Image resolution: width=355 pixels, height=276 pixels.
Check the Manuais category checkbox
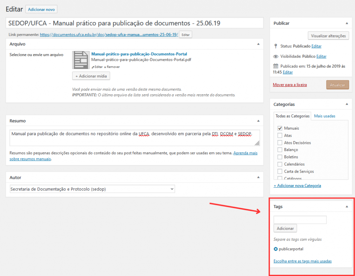tap(280, 128)
